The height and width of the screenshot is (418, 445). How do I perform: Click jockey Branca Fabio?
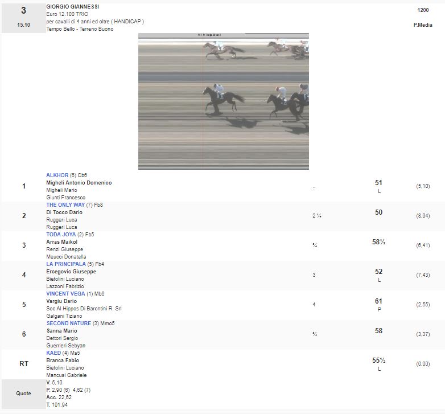point(63,360)
